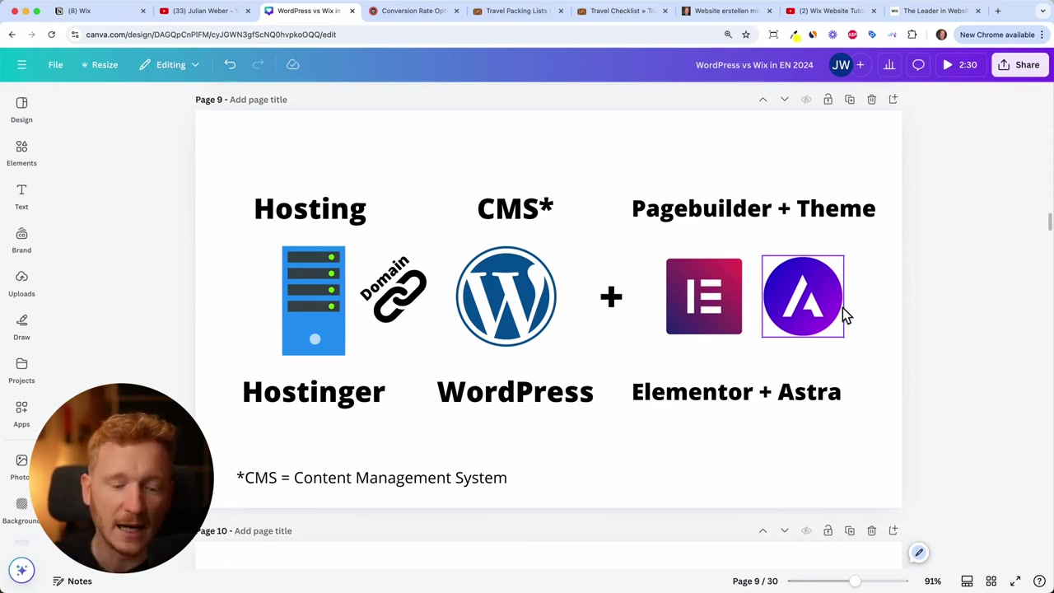Open the Projects panel
1054x593 pixels.
(21, 371)
